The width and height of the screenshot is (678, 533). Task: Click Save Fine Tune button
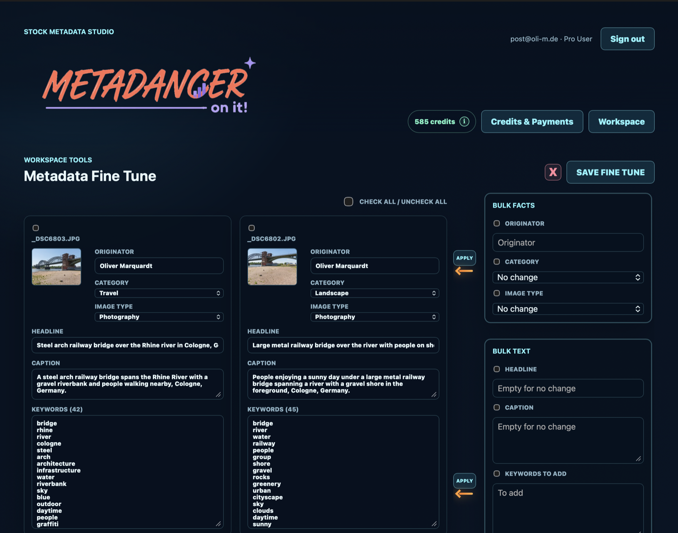(611, 172)
